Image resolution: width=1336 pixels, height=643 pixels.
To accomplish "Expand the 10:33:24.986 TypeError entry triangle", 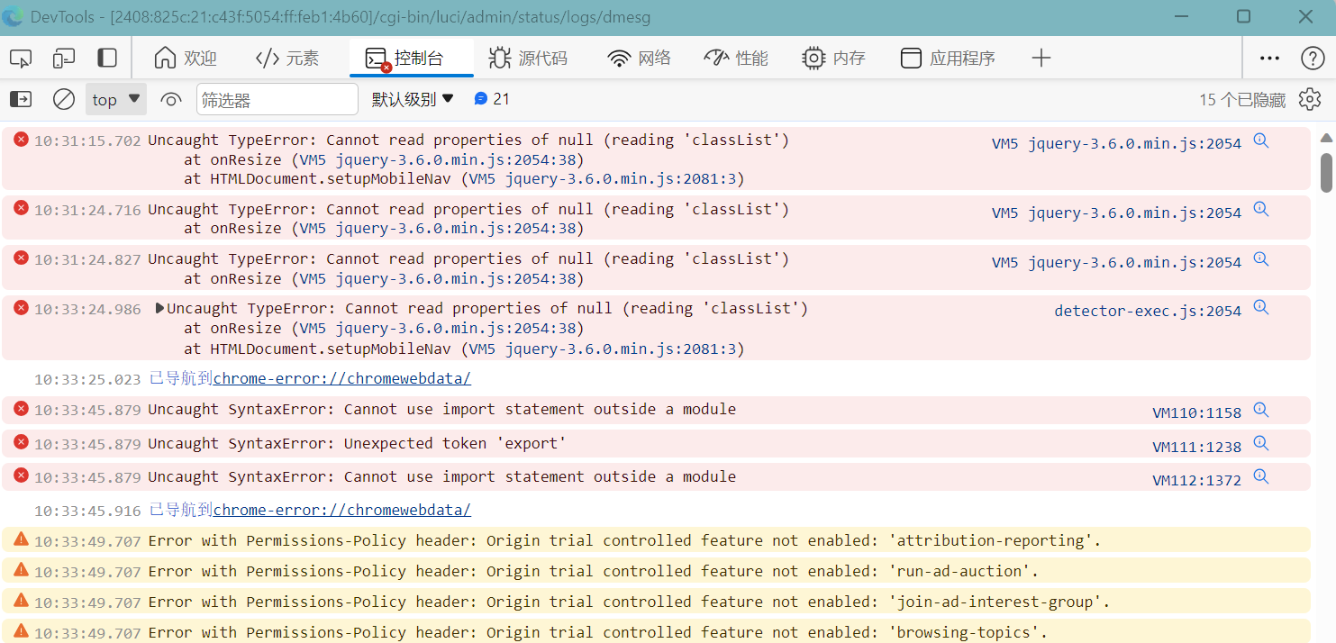I will click(x=159, y=309).
